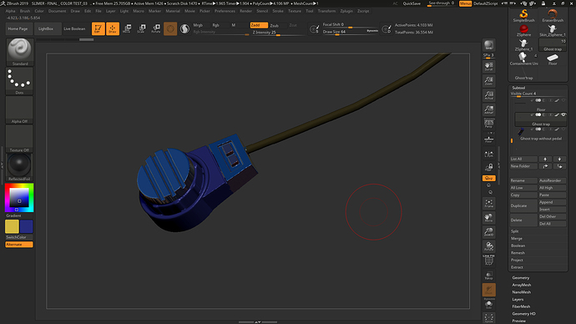Click the Duplicate subtool button
This screenshot has width=576, height=324.
[x=523, y=205]
